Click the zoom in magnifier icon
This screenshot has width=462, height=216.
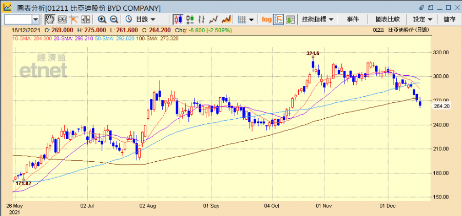(x=102, y=19)
